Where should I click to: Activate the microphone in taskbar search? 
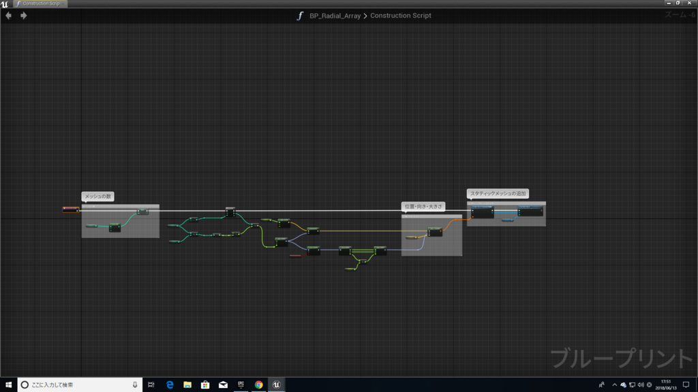(135, 385)
